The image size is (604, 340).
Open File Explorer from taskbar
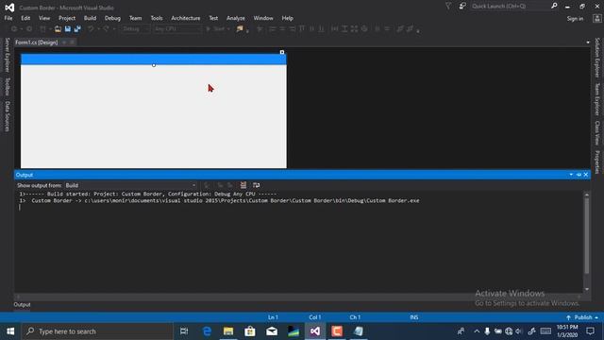coord(228,331)
